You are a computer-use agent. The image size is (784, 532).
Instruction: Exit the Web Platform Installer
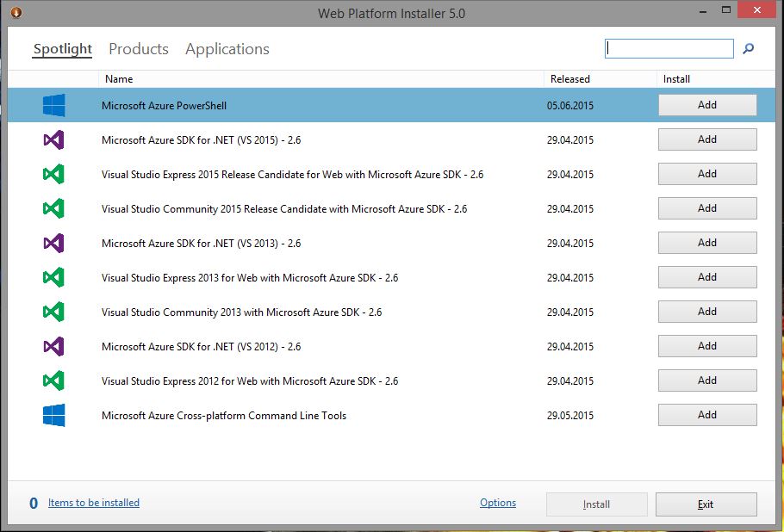pyautogui.click(x=706, y=504)
